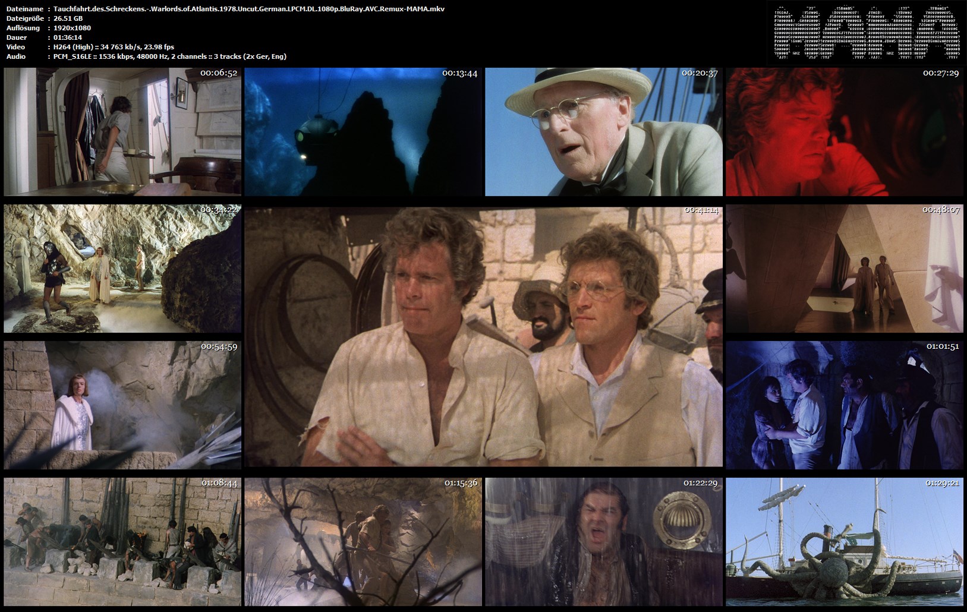Image resolution: width=967 pixels, height=612 pixels.
Task: Click the 01:01:51 timestamp
Action: (x=942, y=346)
